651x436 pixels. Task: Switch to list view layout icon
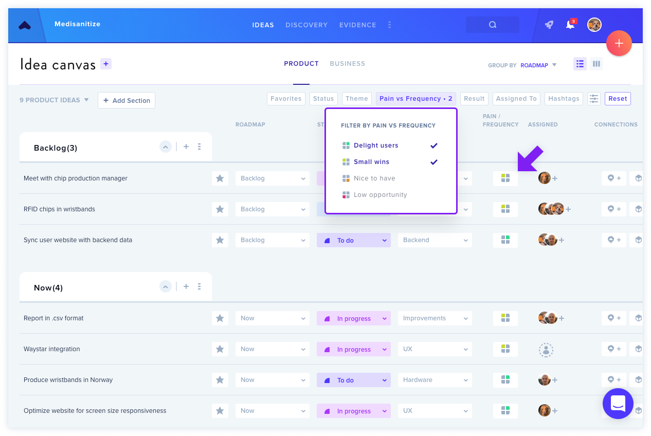580,64
